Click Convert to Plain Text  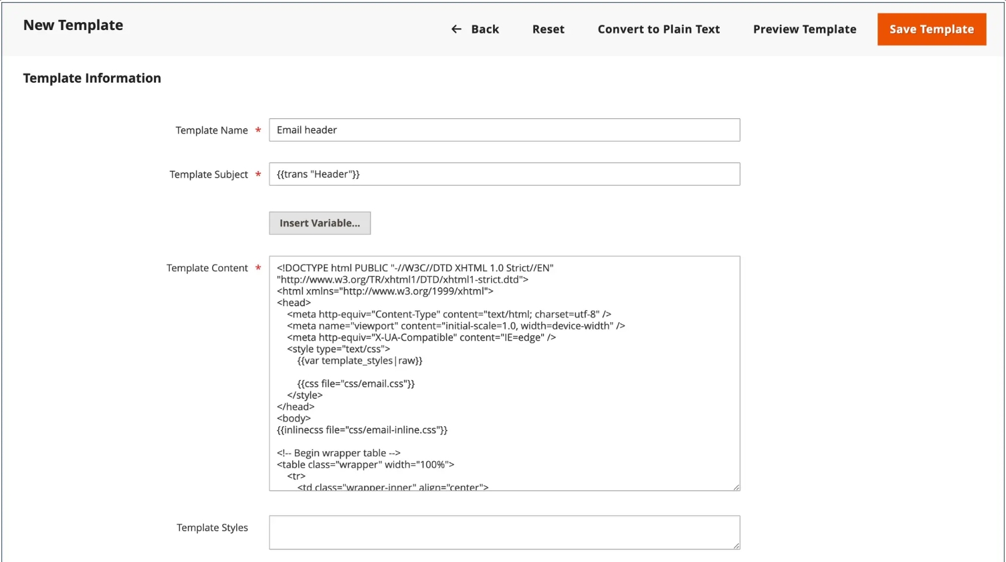(x=659, y=29)
